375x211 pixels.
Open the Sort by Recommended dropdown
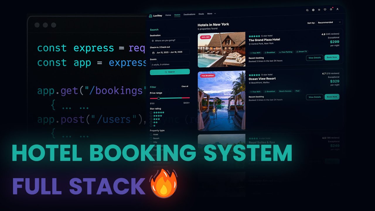[329, 22]
